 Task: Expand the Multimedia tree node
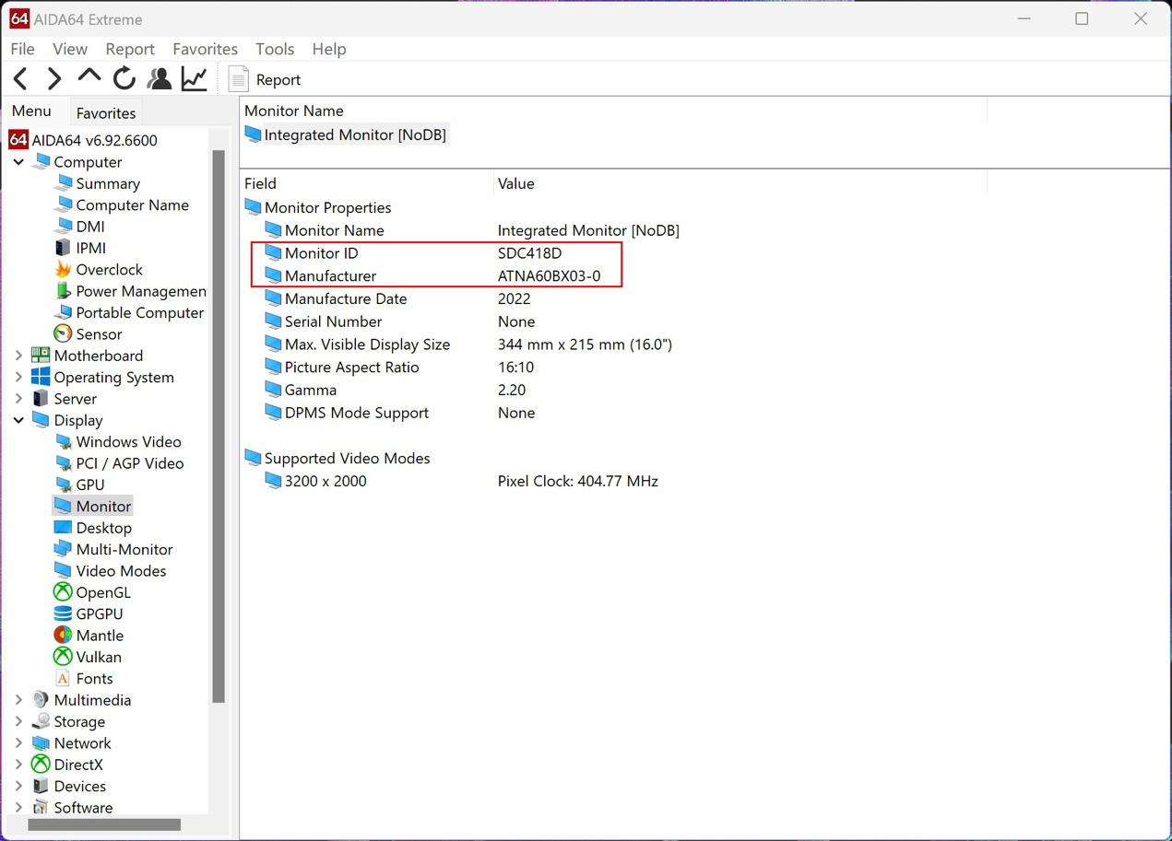18,700
